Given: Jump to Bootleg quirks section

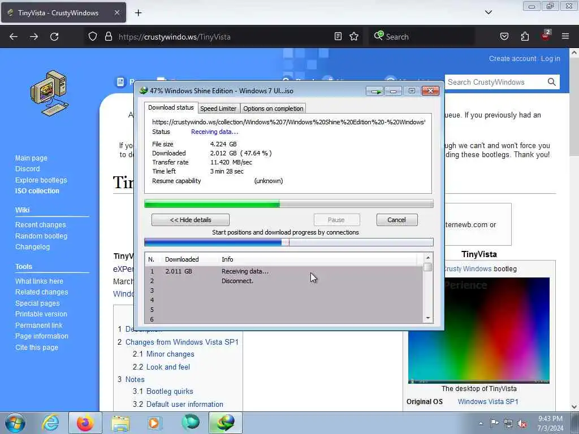Looking at the screenshot, I should coord(170,391).
